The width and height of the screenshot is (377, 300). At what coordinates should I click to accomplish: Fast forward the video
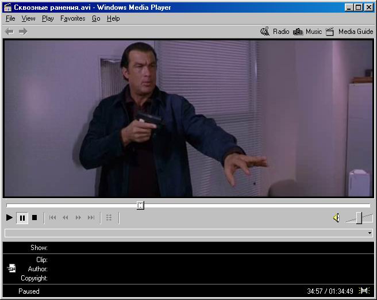78,218
